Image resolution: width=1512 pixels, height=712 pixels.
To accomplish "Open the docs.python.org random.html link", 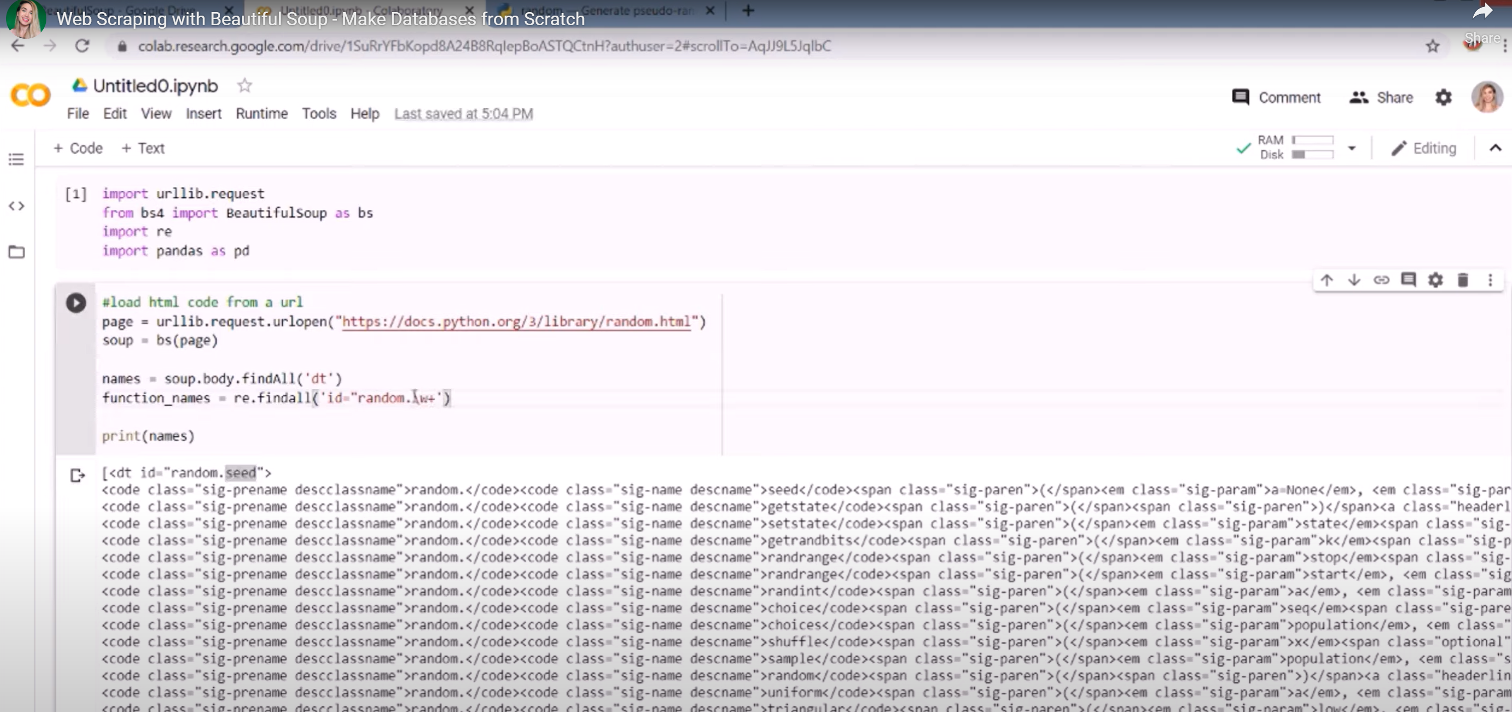I will (516, 321).
